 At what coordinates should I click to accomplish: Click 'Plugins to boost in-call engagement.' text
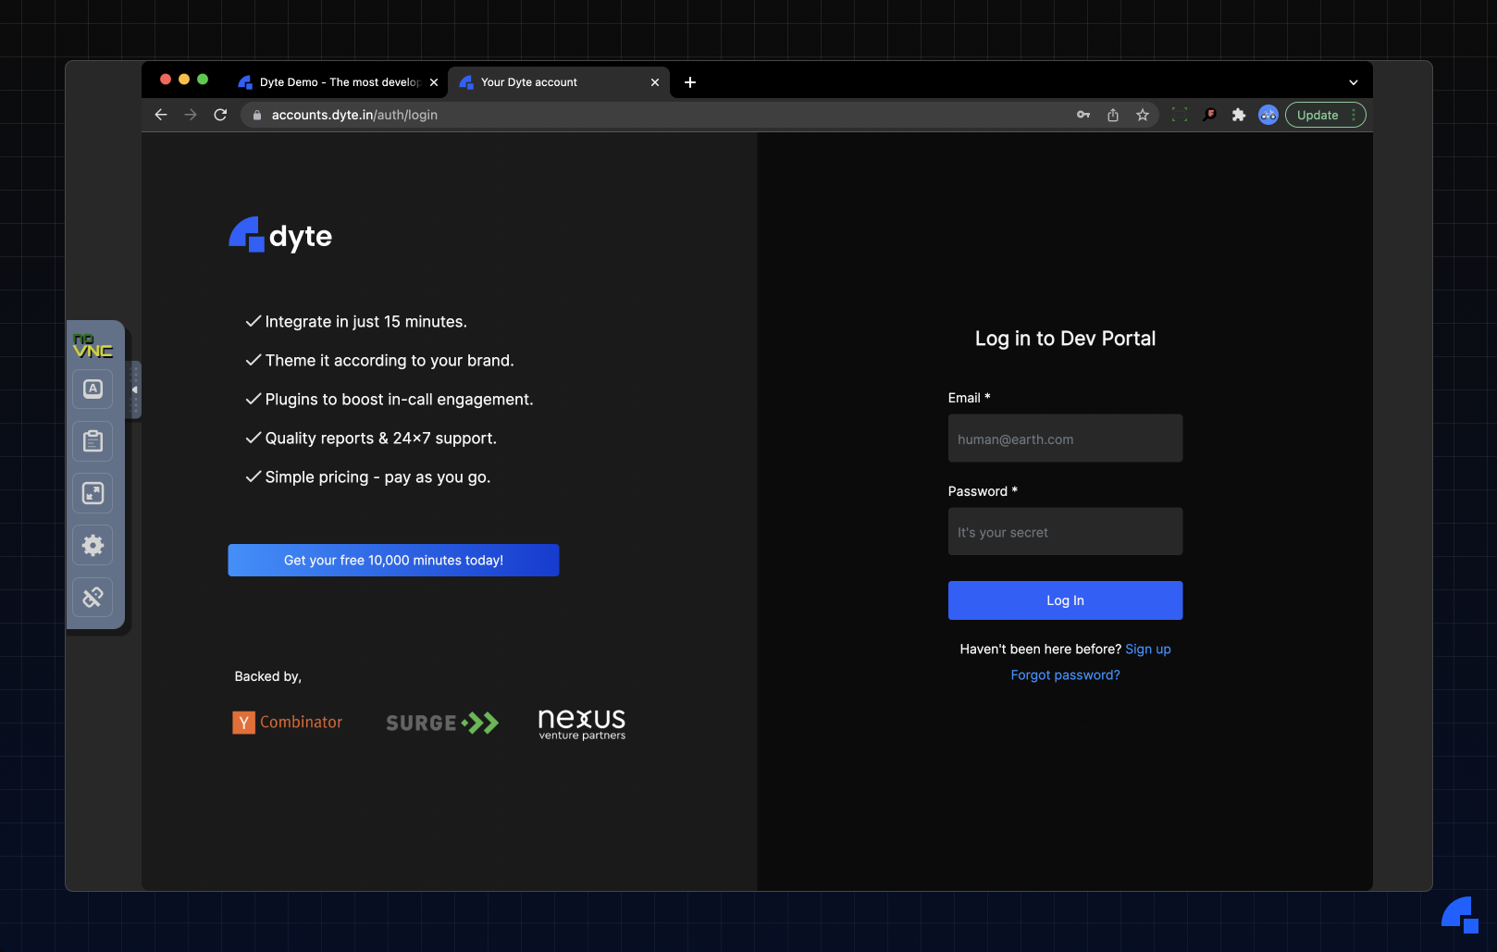pos(399,399)
